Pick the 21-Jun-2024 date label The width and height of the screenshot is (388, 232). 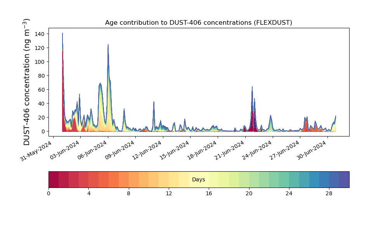tap(230, 150)
